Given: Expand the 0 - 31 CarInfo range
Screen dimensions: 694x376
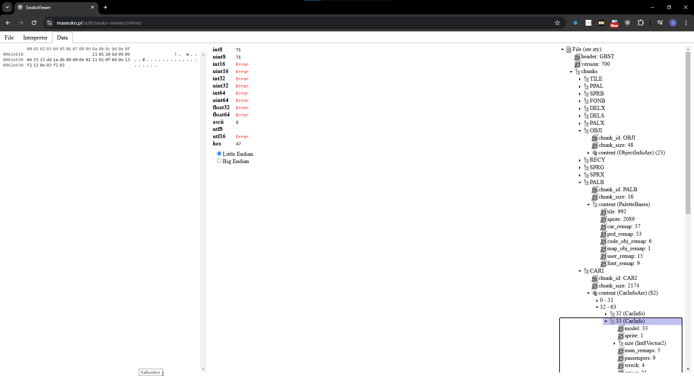Looking at the screenshot, I should 597,300.
